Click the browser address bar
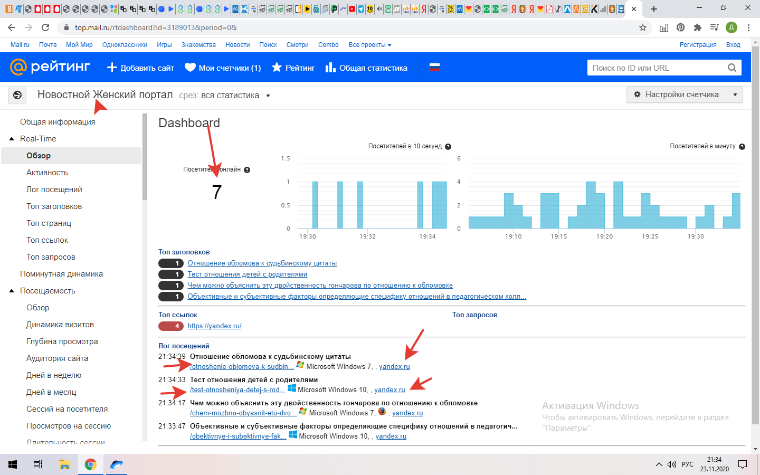 pyautogui.click(x=348, y=27)
